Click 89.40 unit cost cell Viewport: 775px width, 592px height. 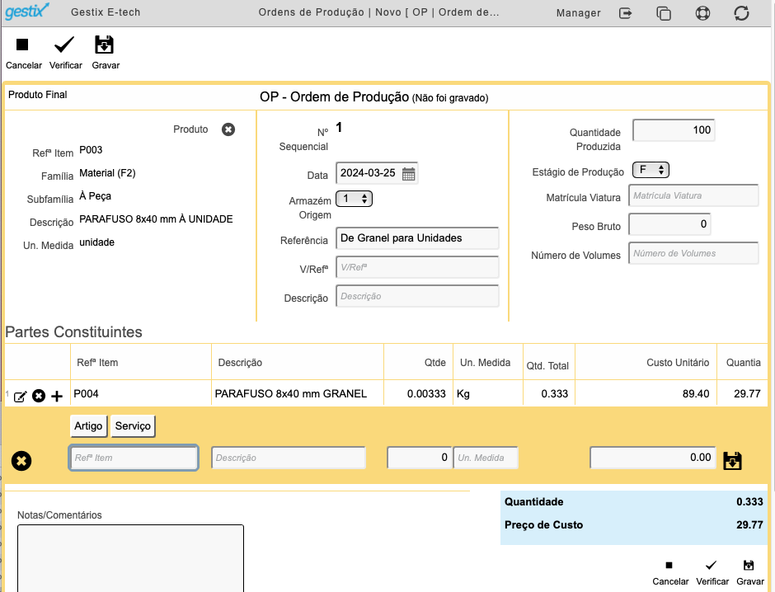tap(695, 394)
